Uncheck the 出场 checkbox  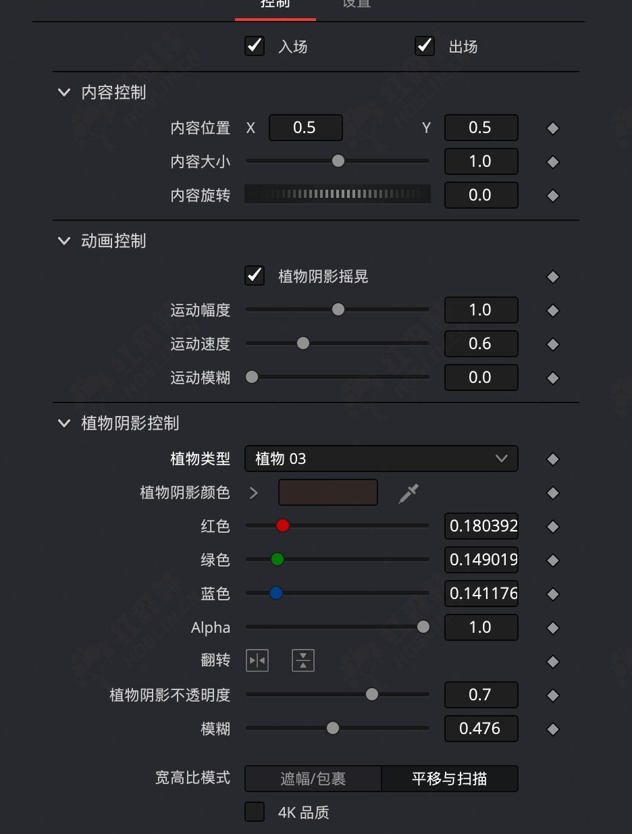pyautogui.click(x=425, y=46)
